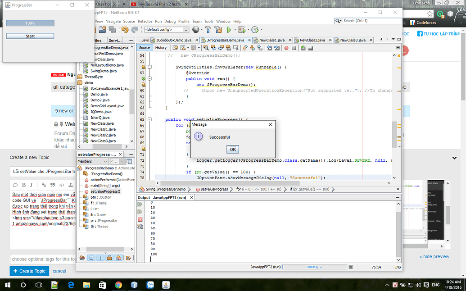Screen dimensions: 466x291
Task: Stop the run in the Output panel
Action: click(x=140, y=219)
